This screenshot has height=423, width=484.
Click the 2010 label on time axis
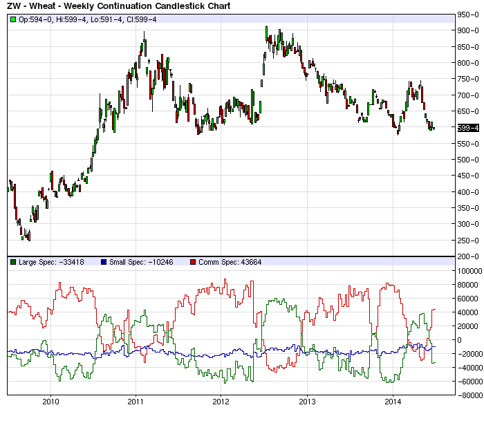click(50, 402)
